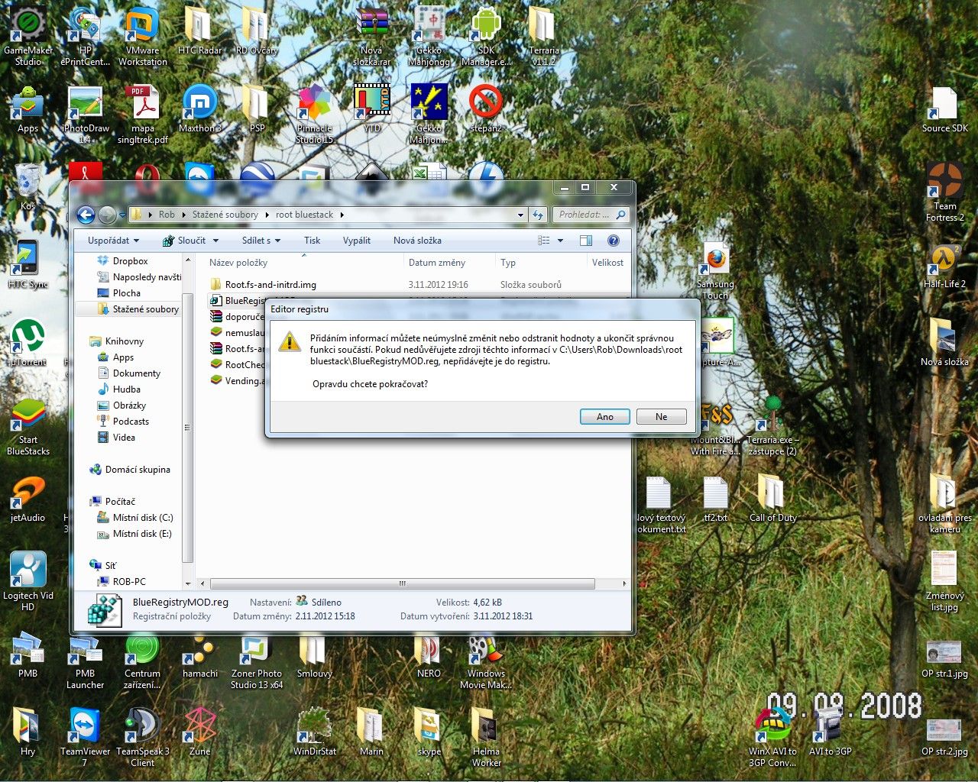Screen dimensions: 978x782
Task: Expand the Sdílet s dropdown
Action: click(261, 241)
